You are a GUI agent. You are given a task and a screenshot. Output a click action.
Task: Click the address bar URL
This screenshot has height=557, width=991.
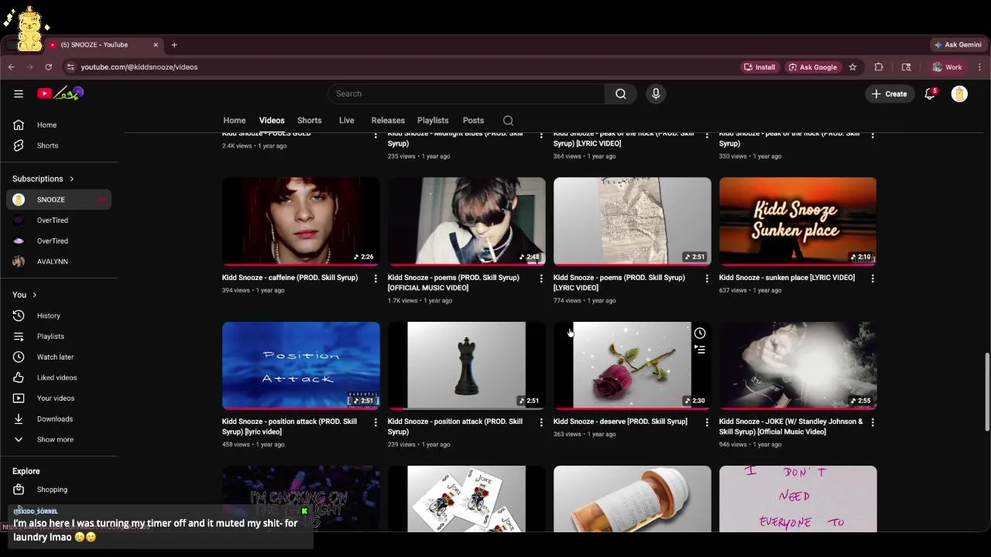139,67
